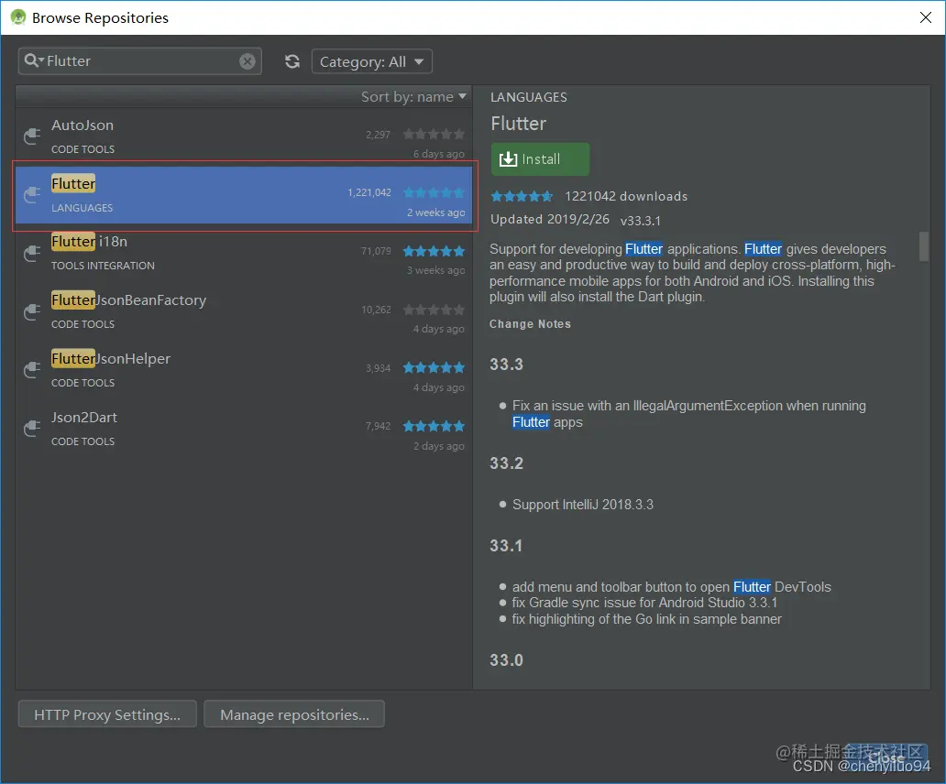Click the 10,262 download count
The height and width of the screenshot is (784, 946).
tap(376, 310)
